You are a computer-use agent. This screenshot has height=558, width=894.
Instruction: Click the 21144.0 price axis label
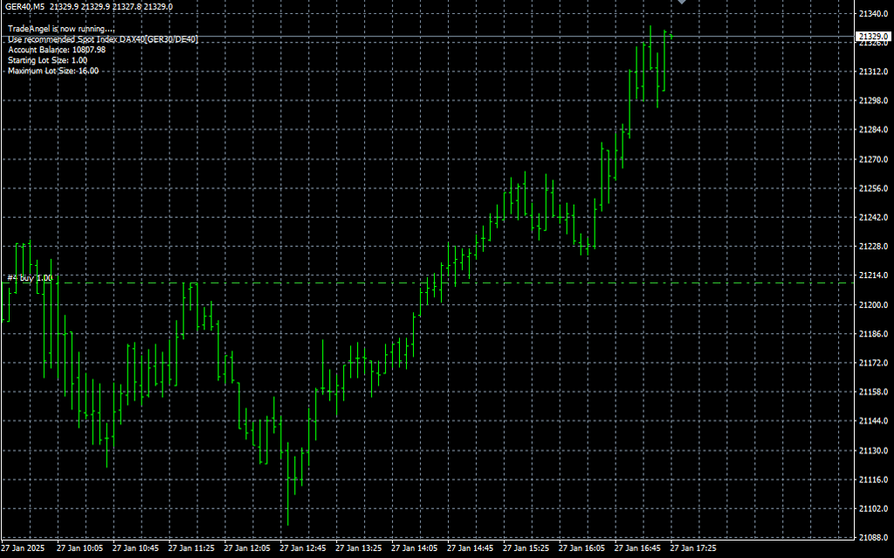[x=873, y=421]
